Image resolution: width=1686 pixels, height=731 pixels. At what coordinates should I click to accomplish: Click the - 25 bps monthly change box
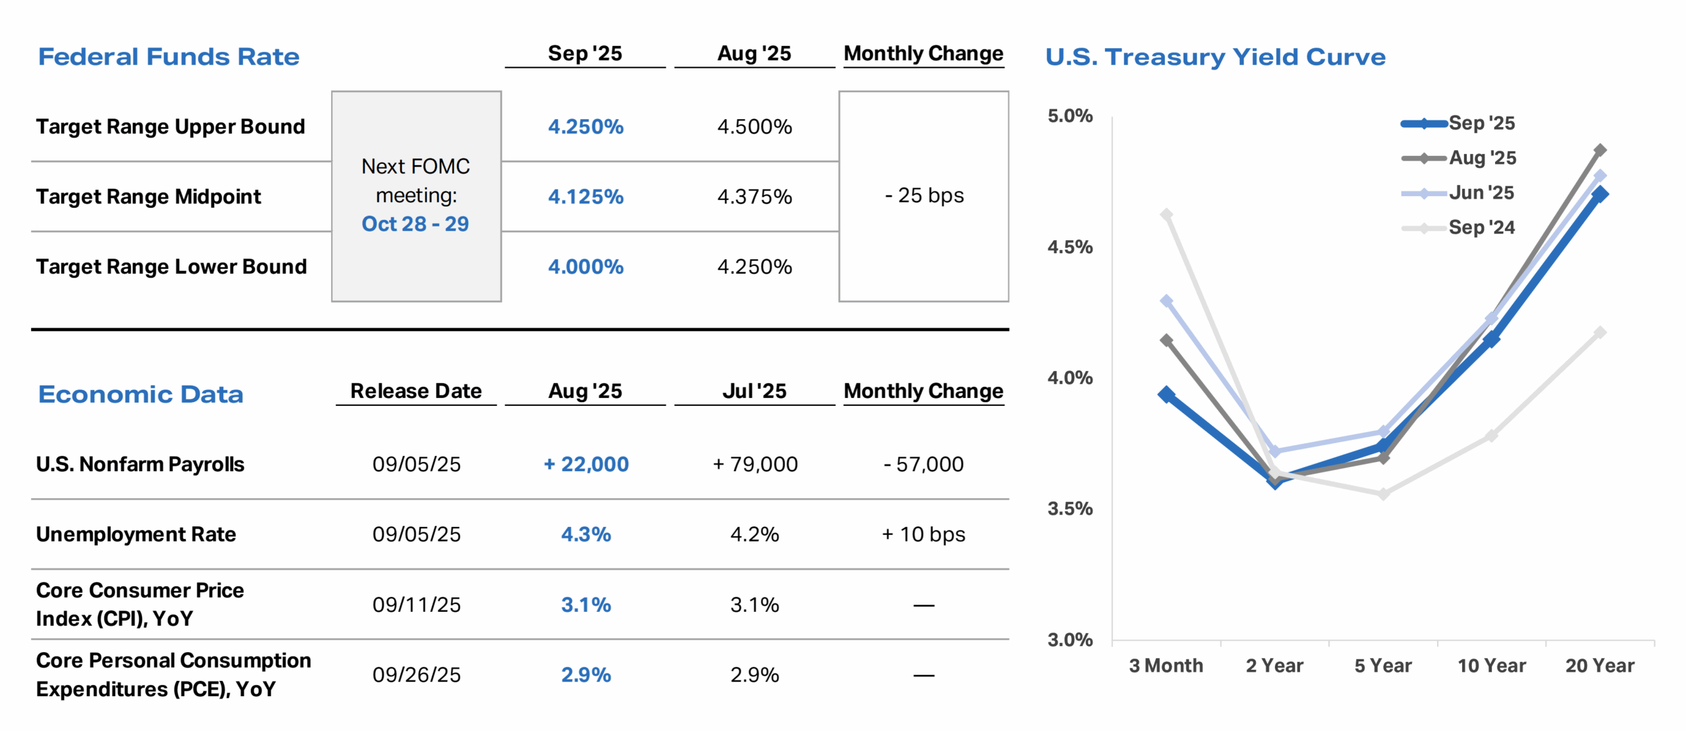[923, 195]
